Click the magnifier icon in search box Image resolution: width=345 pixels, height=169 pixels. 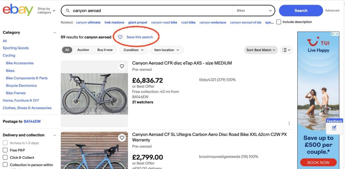point(68,11)
